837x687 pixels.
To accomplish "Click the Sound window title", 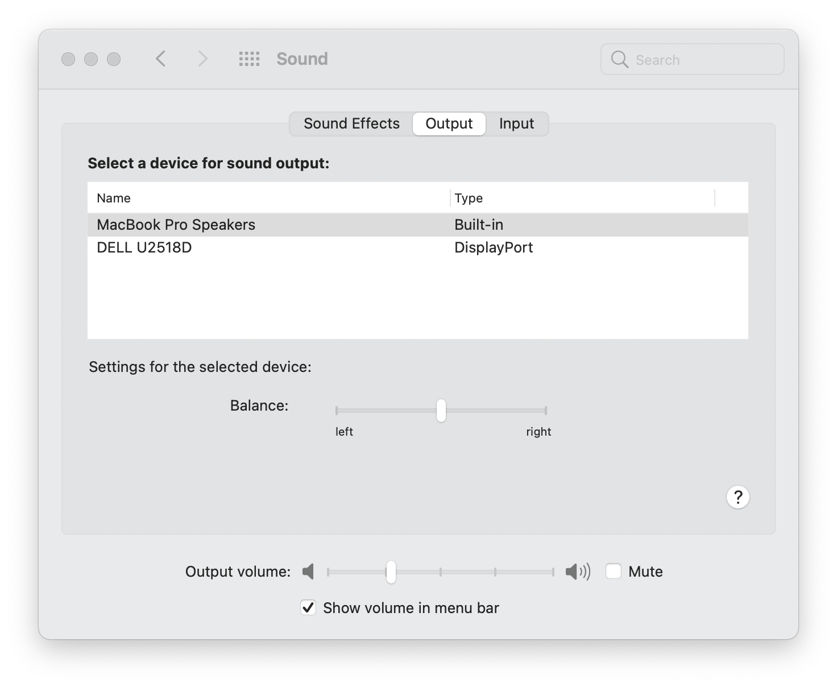I will [x=302, y=59].
